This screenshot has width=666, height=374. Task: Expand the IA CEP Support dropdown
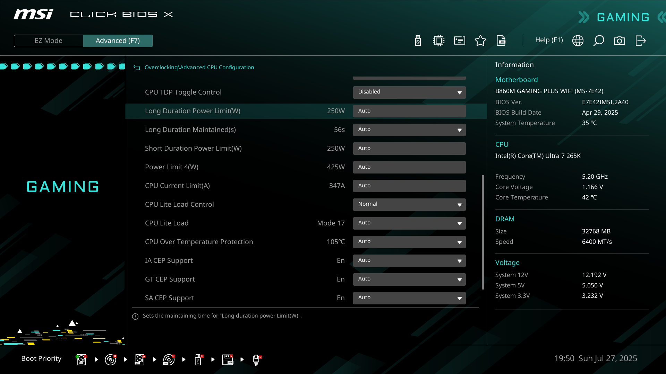409,260
